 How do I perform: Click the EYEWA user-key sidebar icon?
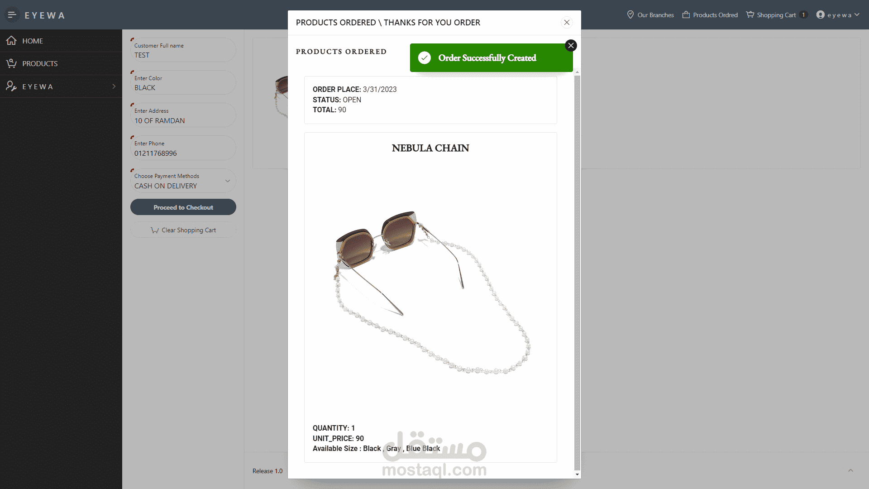(x=11, y=86)
